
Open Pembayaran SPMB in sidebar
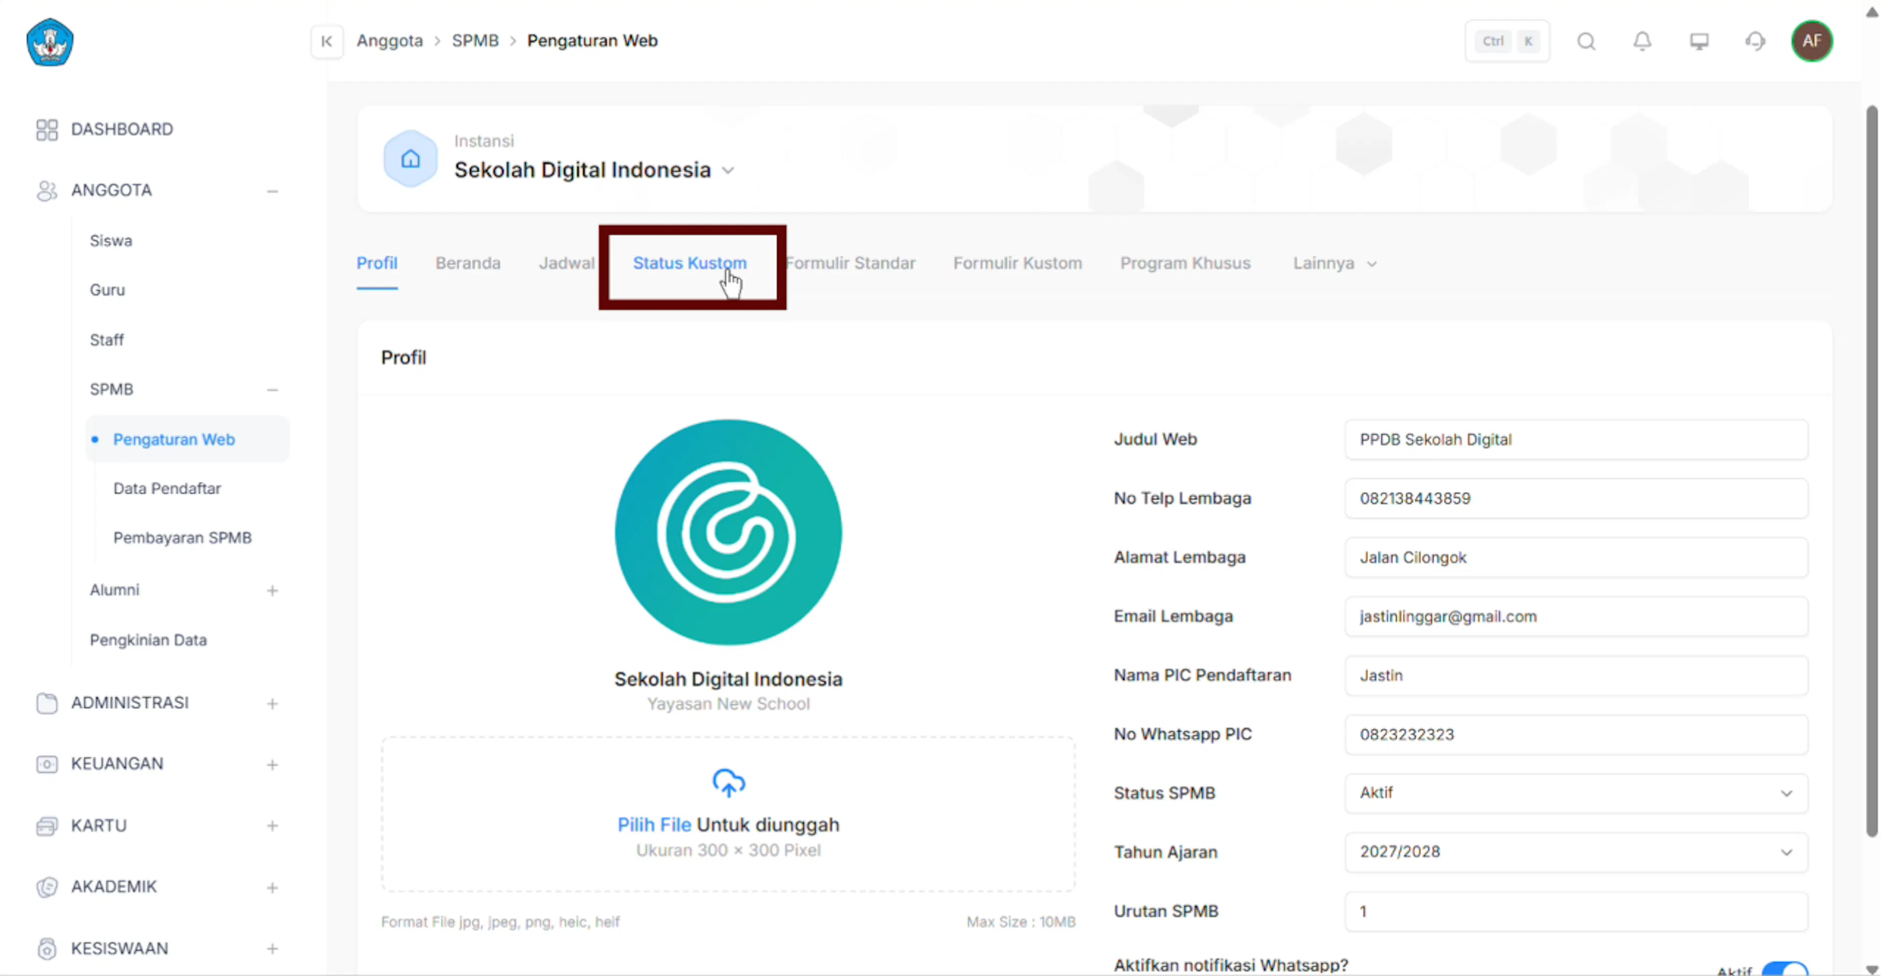click(x=182, y=538)
